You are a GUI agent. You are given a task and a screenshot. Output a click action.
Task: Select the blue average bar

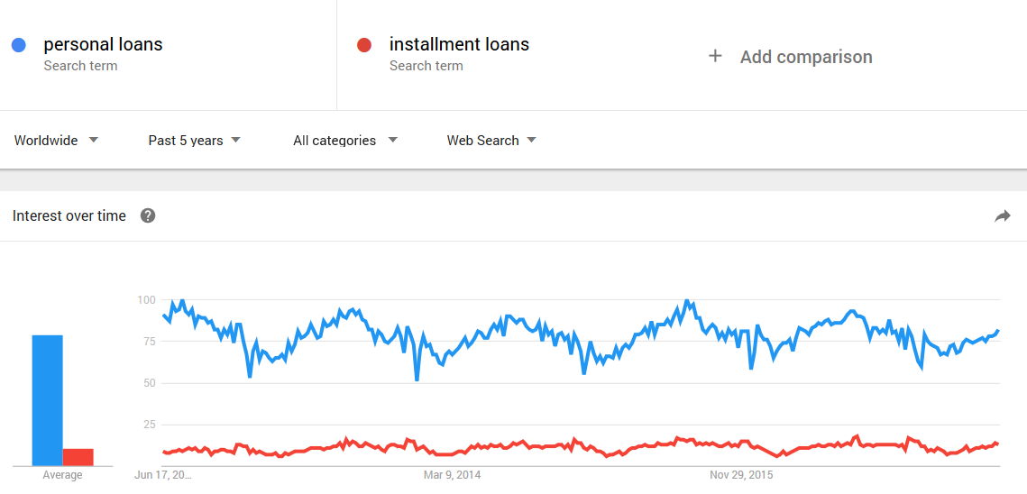(47, 400)
